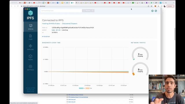The width and height of the screenshot is (185, 104).
Task: Click the Incoming traffic gauge
Action: click(140, 54)
